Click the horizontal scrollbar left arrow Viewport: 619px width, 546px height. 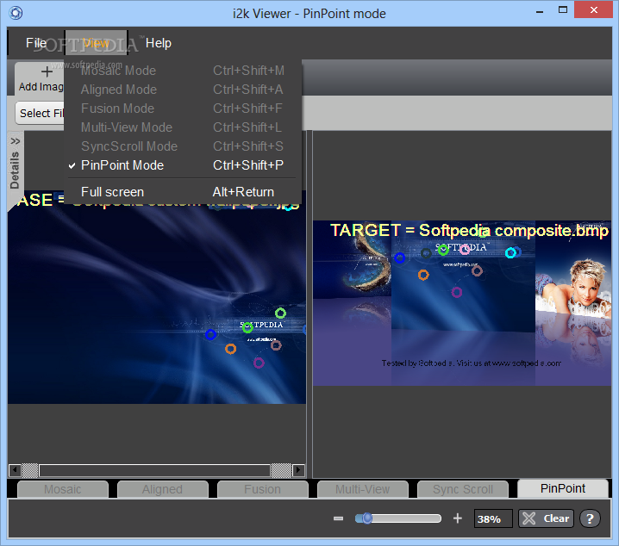tap(15, 470)
